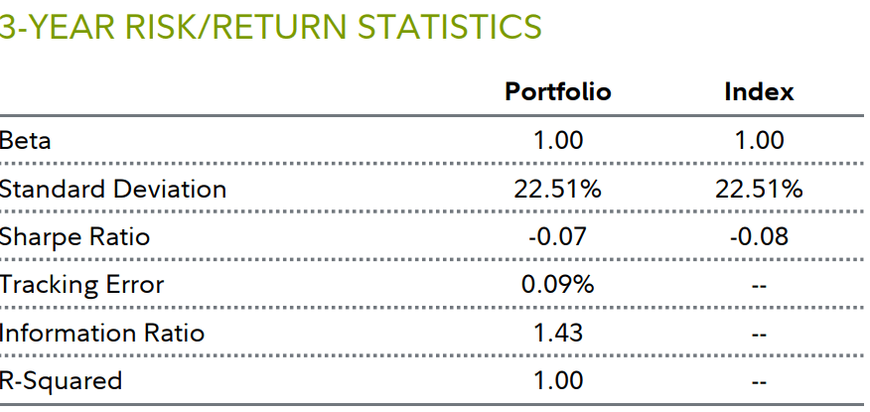This screenshot has width=870, height=412.
Task: Click the Standard Deviation row label
Action: 113,189
